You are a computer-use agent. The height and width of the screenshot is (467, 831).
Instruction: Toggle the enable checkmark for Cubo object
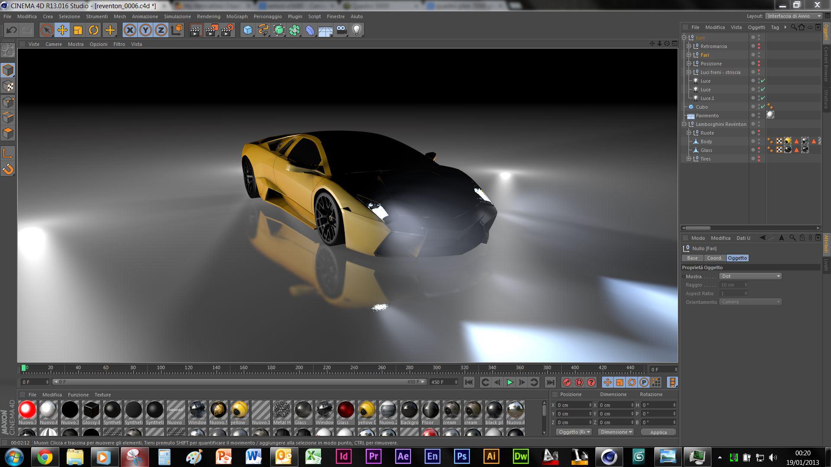(x=763, y=107)
